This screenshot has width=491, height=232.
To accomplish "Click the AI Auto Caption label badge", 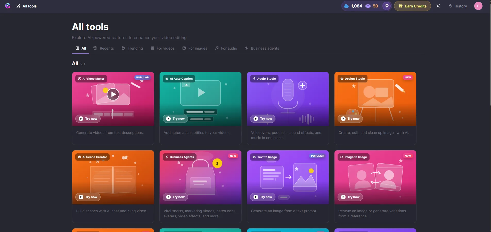I will tap(179, 79).
